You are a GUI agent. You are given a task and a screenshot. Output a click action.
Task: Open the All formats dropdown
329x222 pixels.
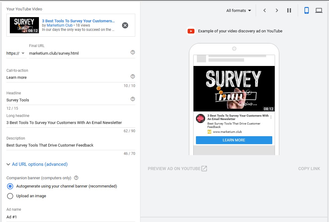click(239, 10)
